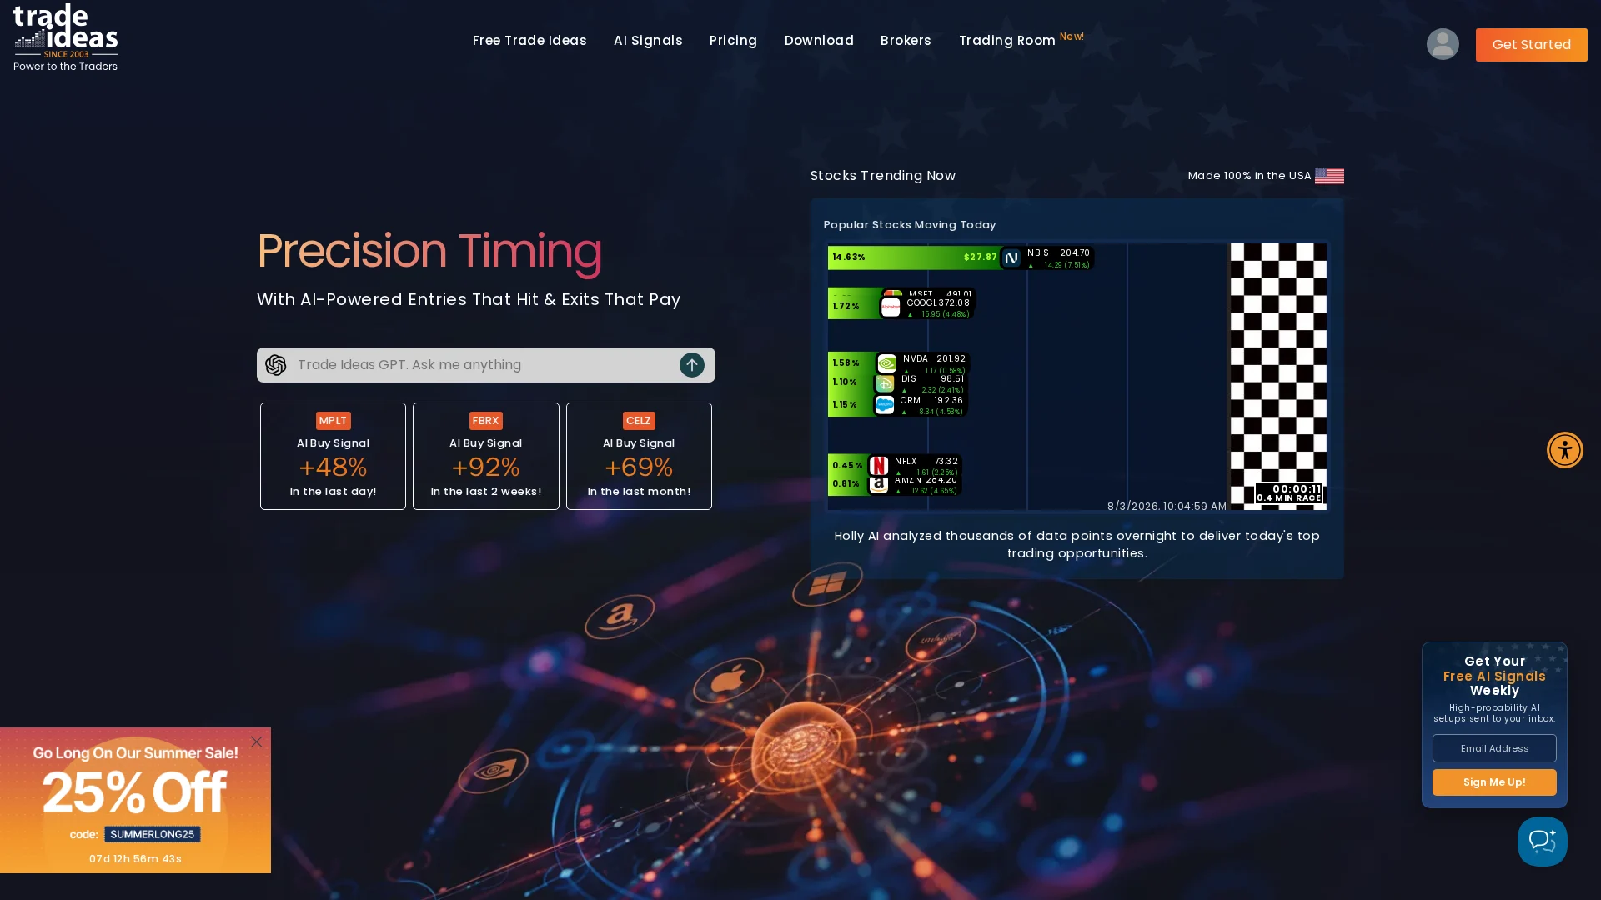The width and height of the screenshot is (1601, 900).
Task: Open the Trading Room menu item
Action: pos(1007,41)
